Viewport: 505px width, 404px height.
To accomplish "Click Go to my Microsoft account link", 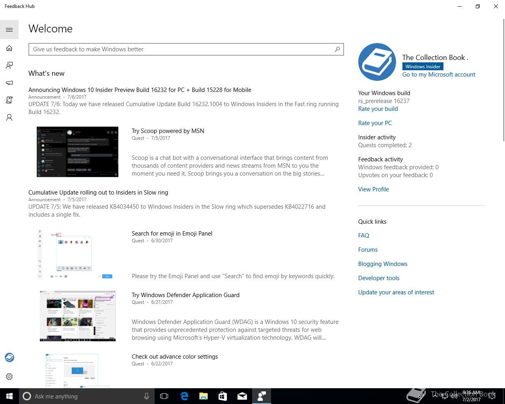I will [x=439, y=75].
